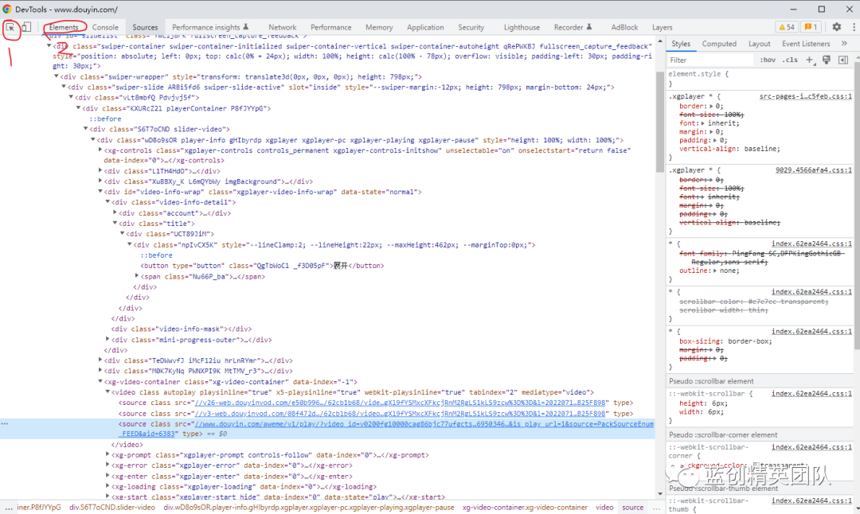
Task: Switch to the Console tab
Action: 105,27
